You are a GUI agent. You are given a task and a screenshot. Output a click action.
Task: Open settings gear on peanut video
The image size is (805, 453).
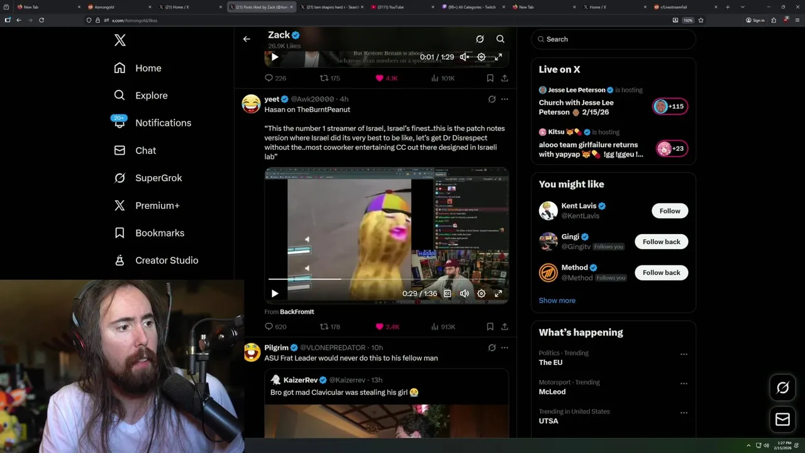pyautogui.click(x=481, y=293)
